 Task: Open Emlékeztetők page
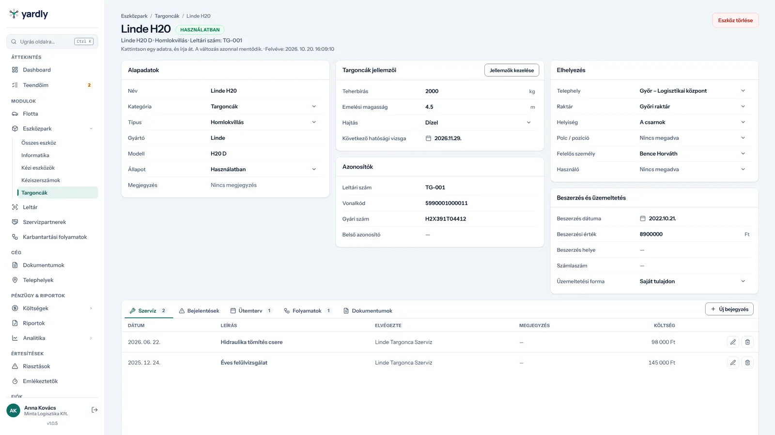(52, 381)
